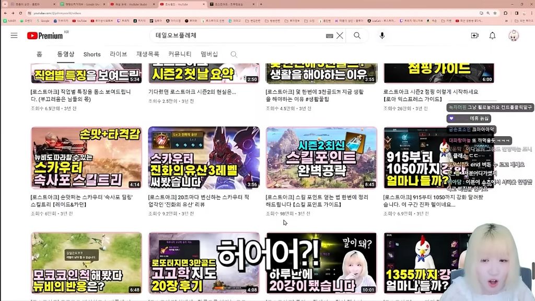Open the 멤버십 tab
Screen dimensions: 535x301
(209, 54)
